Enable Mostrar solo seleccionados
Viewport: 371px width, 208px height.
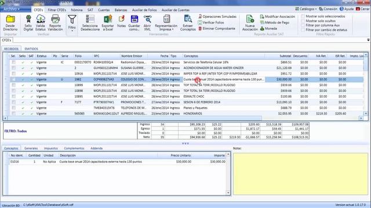[x=303, y=16]
